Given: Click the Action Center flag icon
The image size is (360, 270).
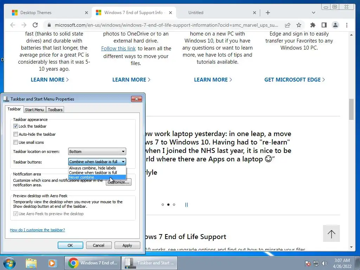Looking at the screenshot, I should [307, 263].
